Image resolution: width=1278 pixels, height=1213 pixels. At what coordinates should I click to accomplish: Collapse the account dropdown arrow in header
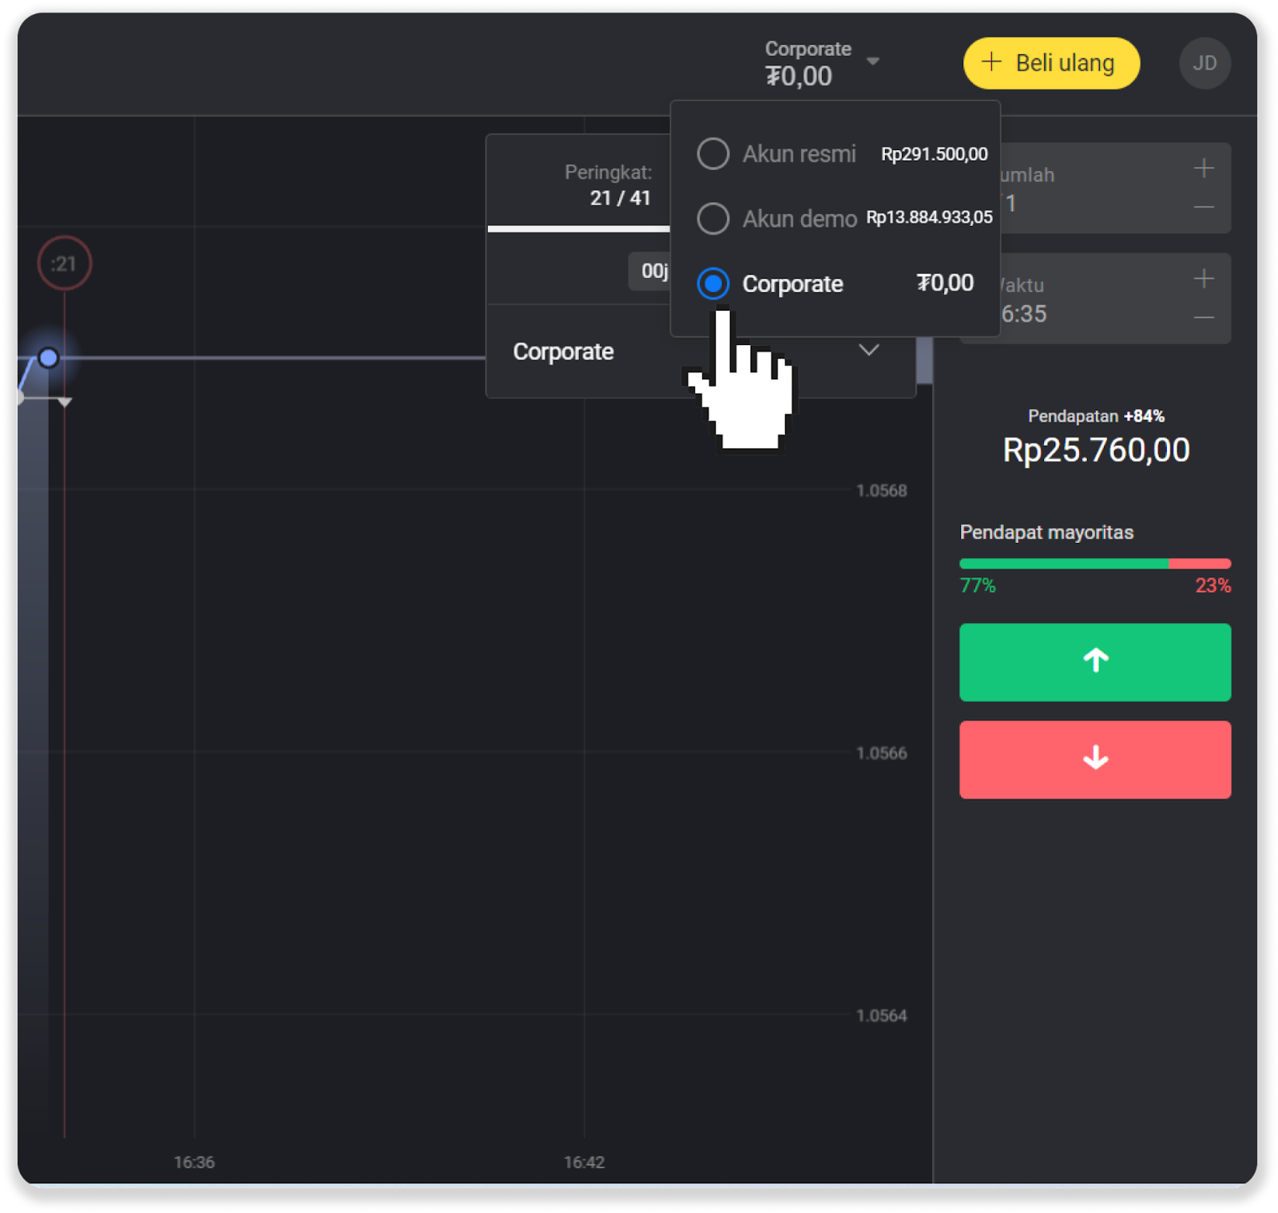(x=873, y=61)
